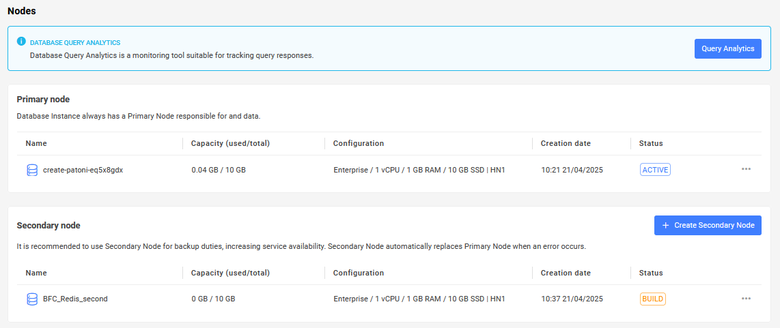780x328 pixels.
Task: Click the ACTIVE status badge
Action: click(x=655, y=170)
